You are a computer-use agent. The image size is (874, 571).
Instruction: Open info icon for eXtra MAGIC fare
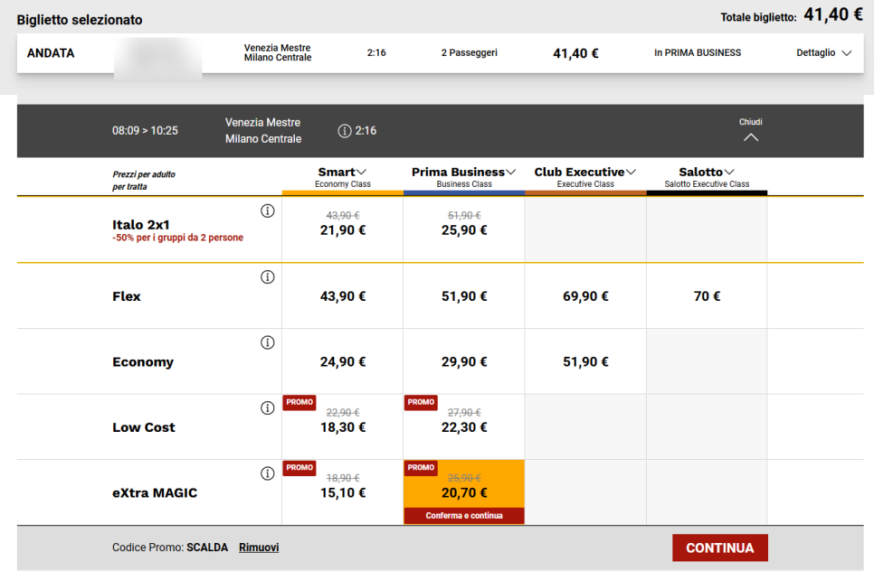[268, 473]
